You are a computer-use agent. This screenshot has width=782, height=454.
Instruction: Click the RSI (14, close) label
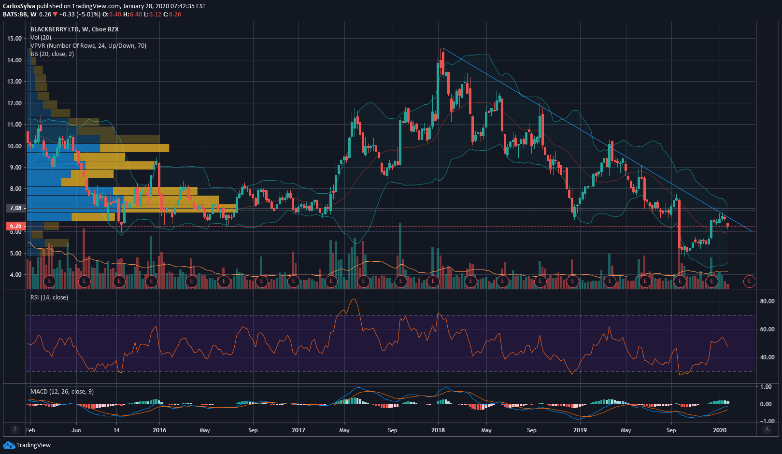49,297
